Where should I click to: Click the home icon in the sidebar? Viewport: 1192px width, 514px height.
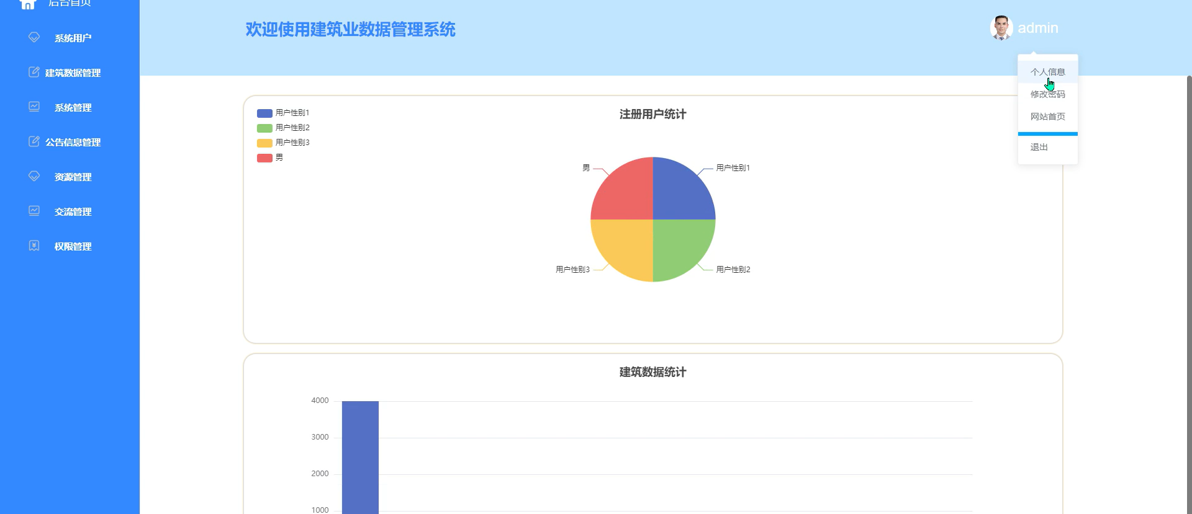pos(28,4)
